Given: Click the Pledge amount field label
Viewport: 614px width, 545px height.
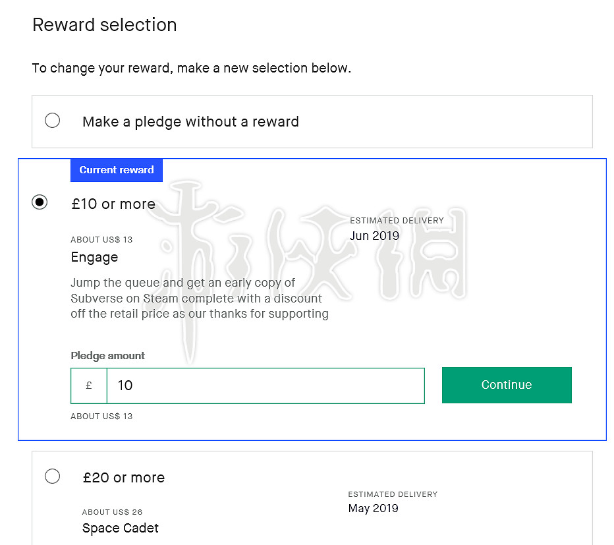Looking at the screenshot, I should coord(107,356).
